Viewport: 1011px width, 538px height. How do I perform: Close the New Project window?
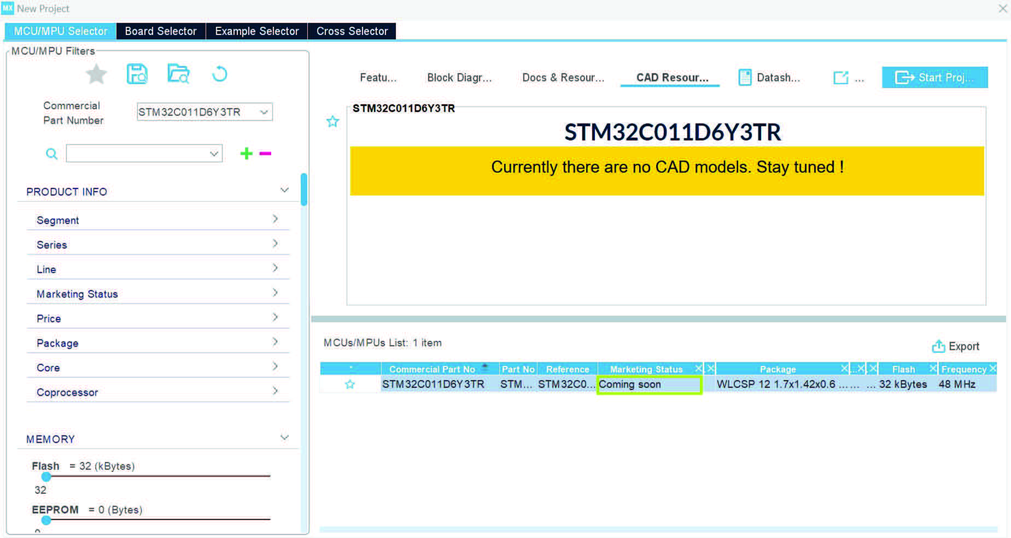[x=1003, y=9]
